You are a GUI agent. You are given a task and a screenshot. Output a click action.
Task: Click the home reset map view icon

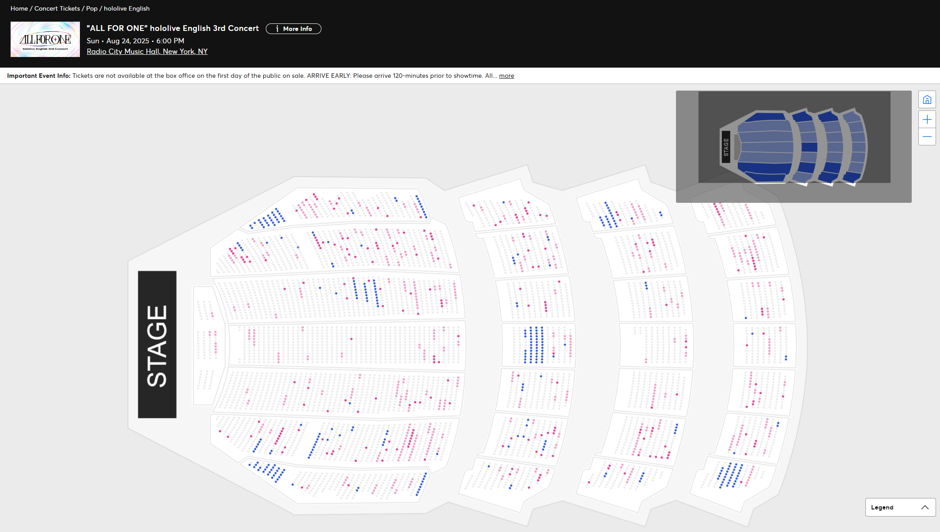click(x=927, y=100)
